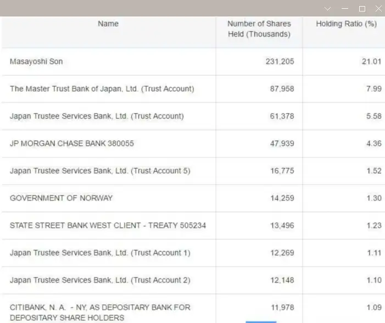Select STATE STREET BANK WEST CLIENT row
385x323 pixels.
[192, 225]
